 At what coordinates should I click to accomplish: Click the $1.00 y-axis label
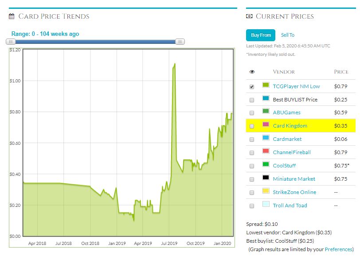pos(15,81)
